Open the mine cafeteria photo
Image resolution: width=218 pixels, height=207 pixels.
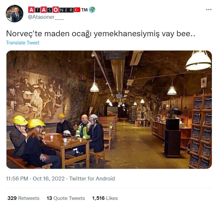(x=109, y=109)
